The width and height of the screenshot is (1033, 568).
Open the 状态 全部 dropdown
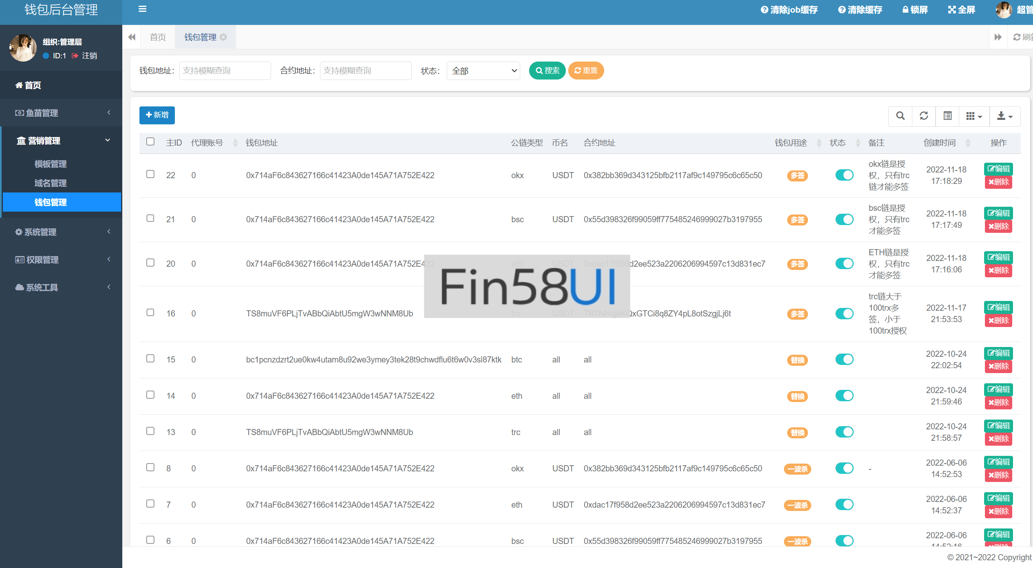click(x=483, y=71)
